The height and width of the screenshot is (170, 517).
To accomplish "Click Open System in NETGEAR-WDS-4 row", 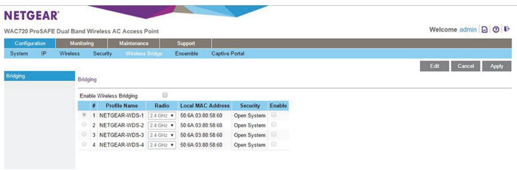I will pyautogui.click(x=250, y=145).
